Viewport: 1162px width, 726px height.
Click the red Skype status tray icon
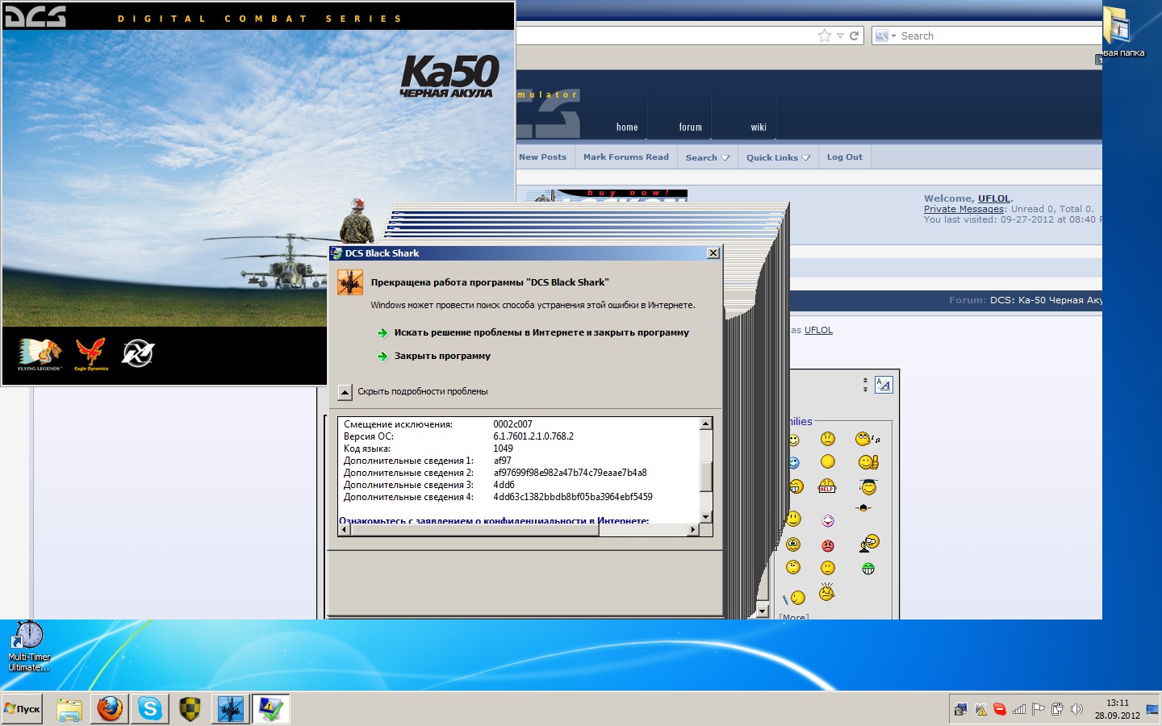click(1000, 710)
